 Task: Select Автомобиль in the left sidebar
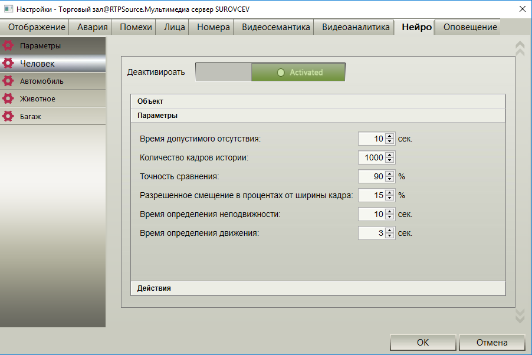click(52, 81)
